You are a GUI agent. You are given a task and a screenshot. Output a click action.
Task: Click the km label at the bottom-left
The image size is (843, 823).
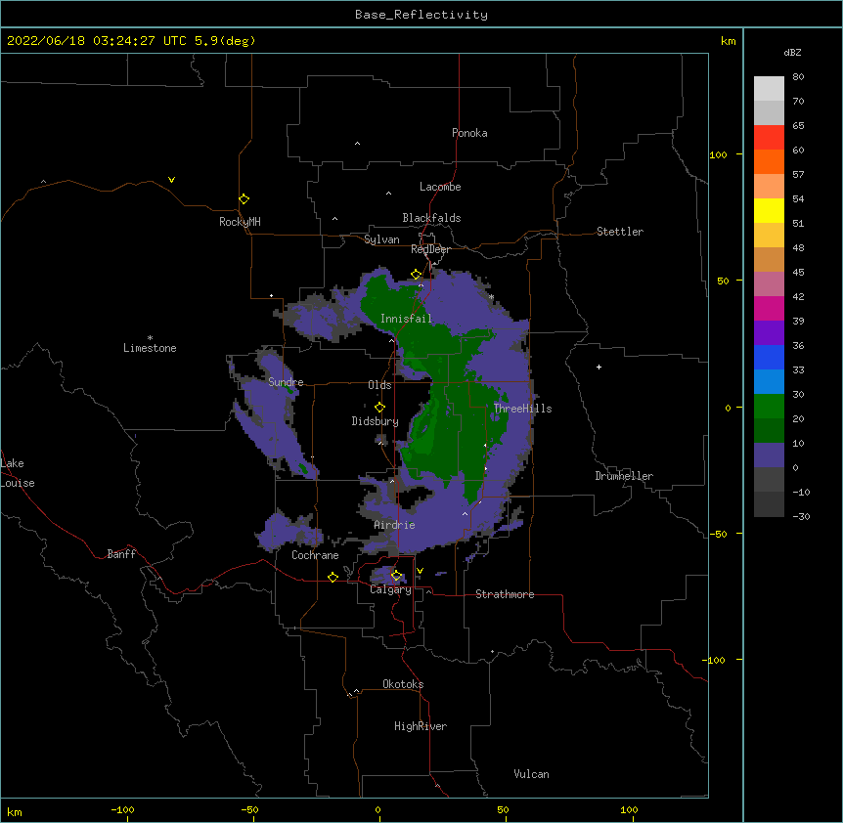15,811
